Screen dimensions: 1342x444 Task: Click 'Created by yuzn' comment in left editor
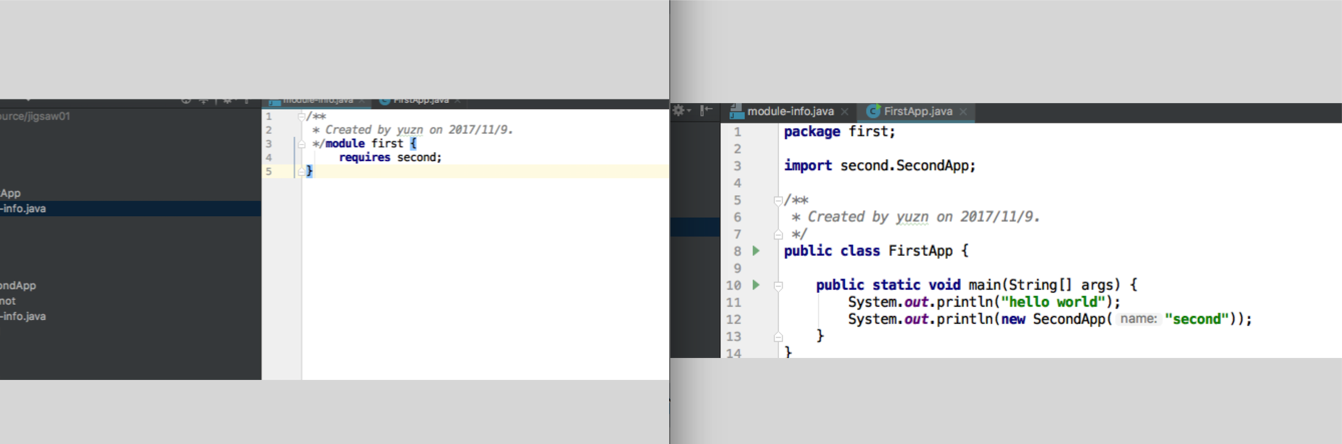[x=374, y=130]
